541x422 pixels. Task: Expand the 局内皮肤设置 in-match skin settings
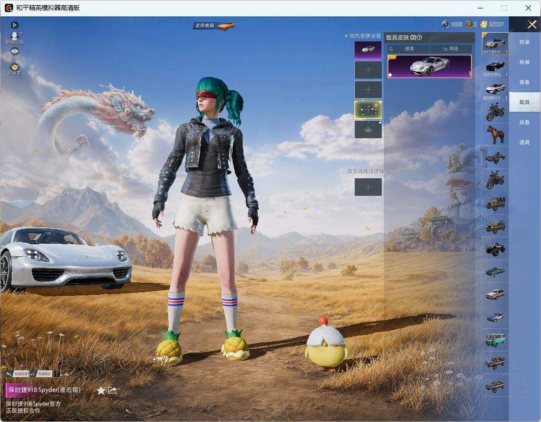pos(363,35)
